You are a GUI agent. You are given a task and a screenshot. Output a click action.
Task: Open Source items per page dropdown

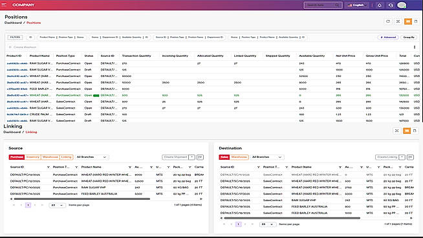57,205
